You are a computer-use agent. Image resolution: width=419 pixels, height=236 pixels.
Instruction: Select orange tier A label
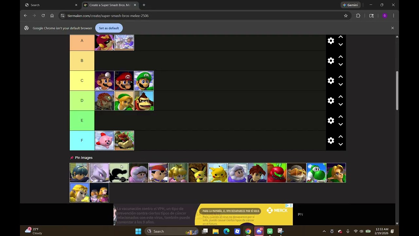click(x=82, y=42)
